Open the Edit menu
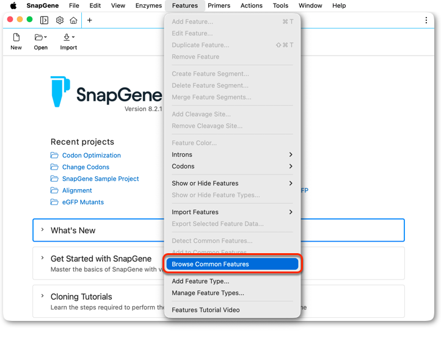This screenshot has height=338, width=441. pos(95,5)
